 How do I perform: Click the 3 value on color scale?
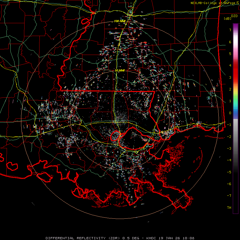[x=230, y=77]
